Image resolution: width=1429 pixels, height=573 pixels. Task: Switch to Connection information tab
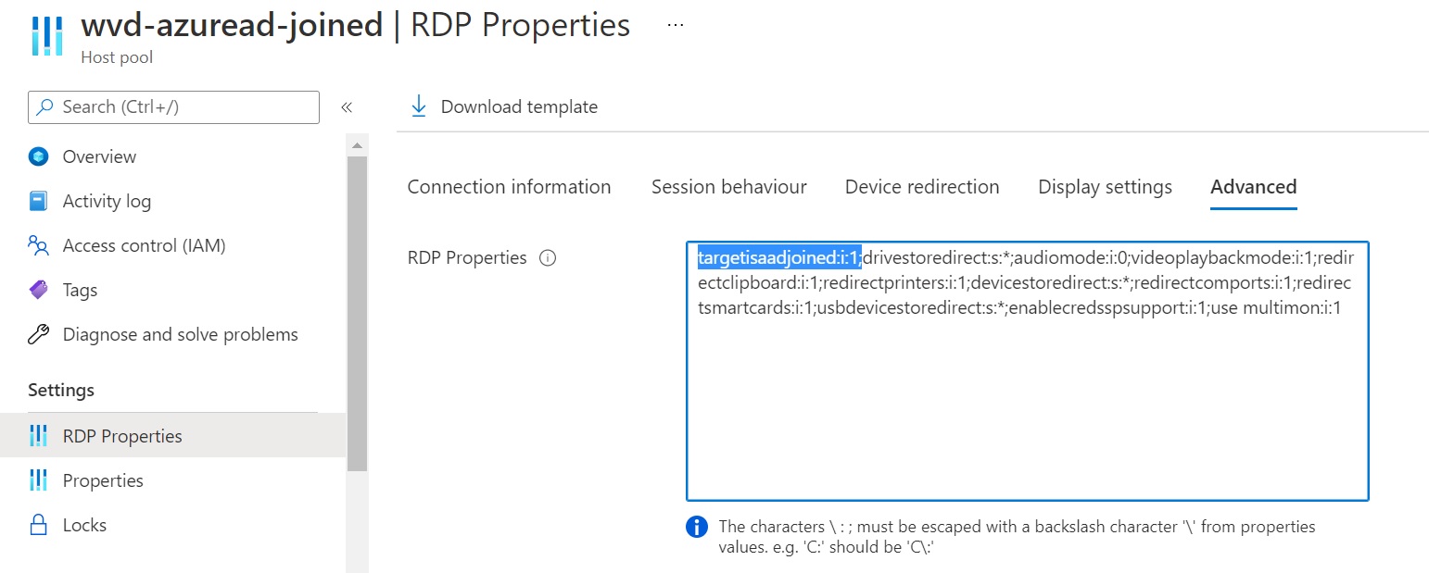[509, 187]
